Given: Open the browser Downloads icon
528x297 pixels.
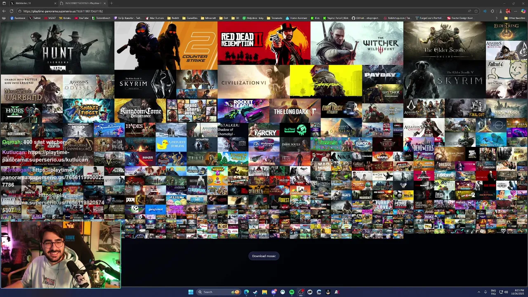Looking at the screenshot, I should coord(501,11).
